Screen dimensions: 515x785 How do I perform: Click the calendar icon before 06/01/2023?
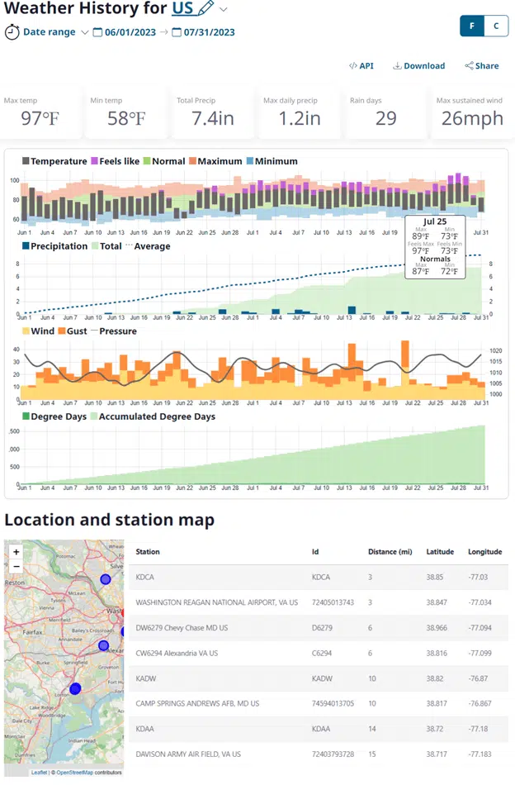(97, 32)
